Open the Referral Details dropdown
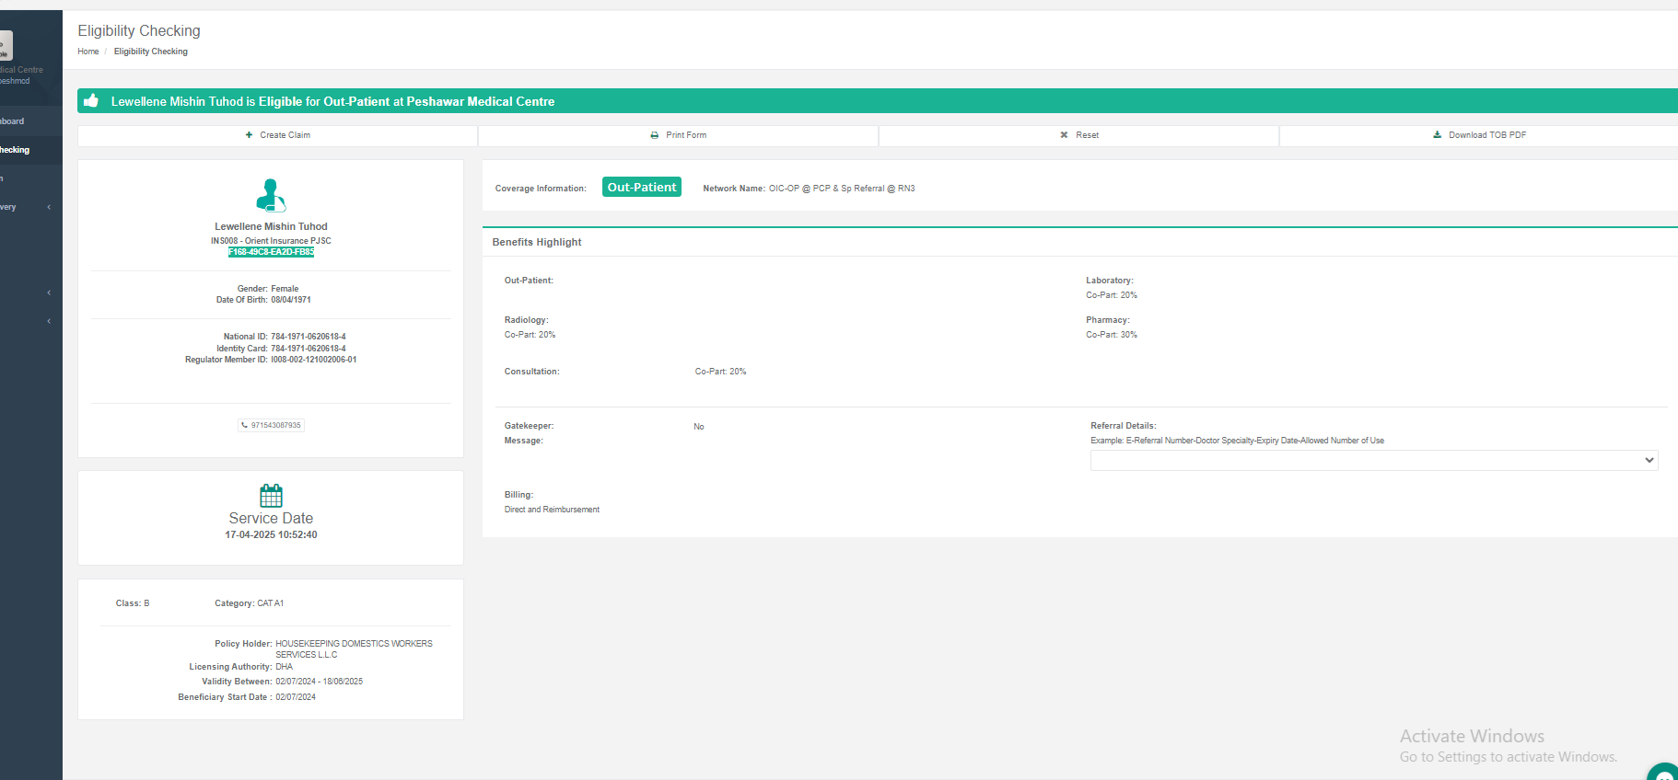The width and height of the screenshot is (1678, 780). (x=1373, y=460)
